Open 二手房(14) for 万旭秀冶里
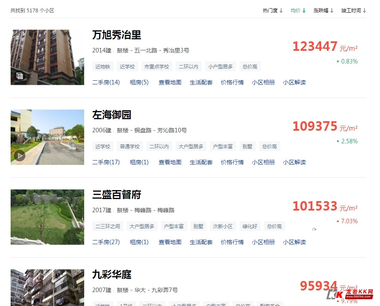Image resolution: width=380 pixels, height=306 pixels. 106,82
